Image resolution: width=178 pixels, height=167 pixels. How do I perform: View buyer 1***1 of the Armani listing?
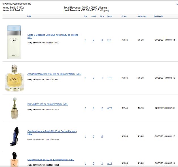click(110, 78)
